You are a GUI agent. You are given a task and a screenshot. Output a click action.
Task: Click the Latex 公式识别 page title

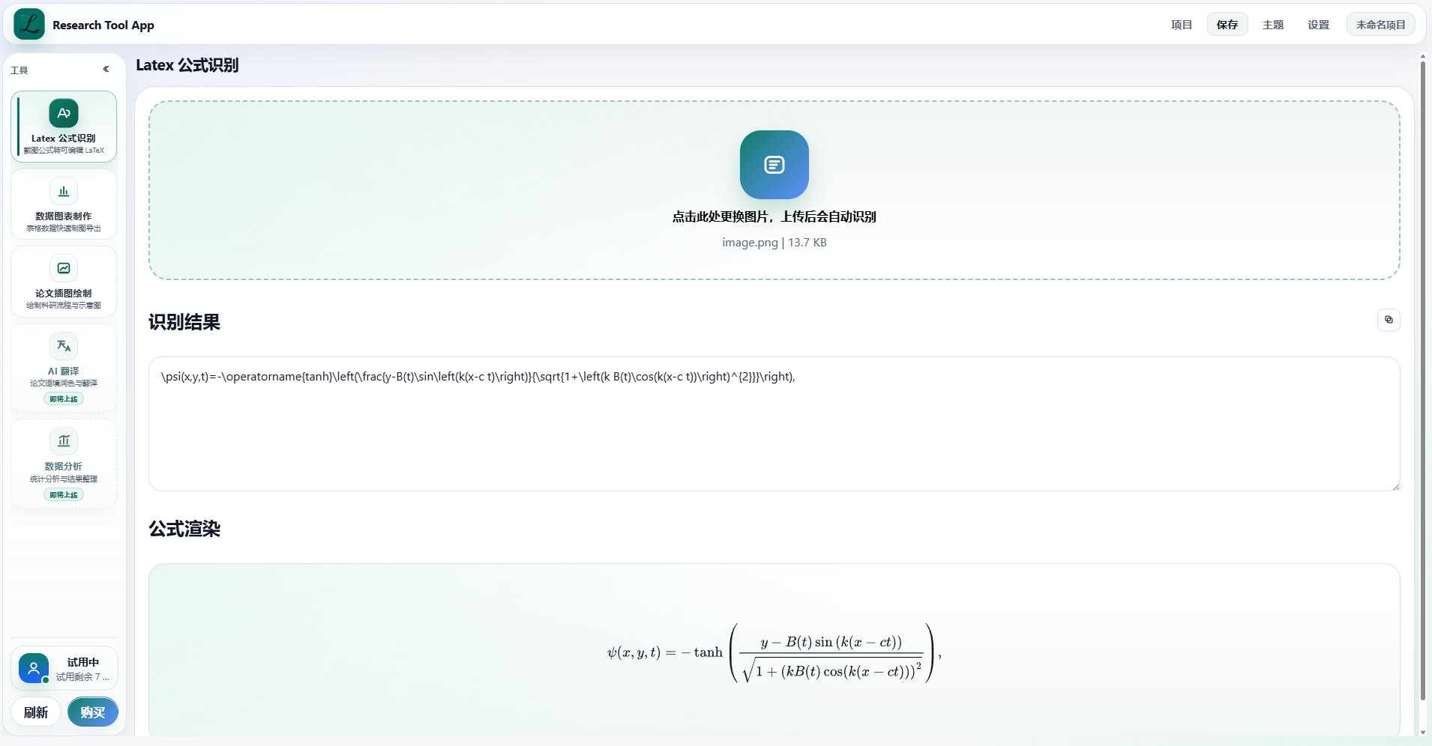[x=187, y=65]
